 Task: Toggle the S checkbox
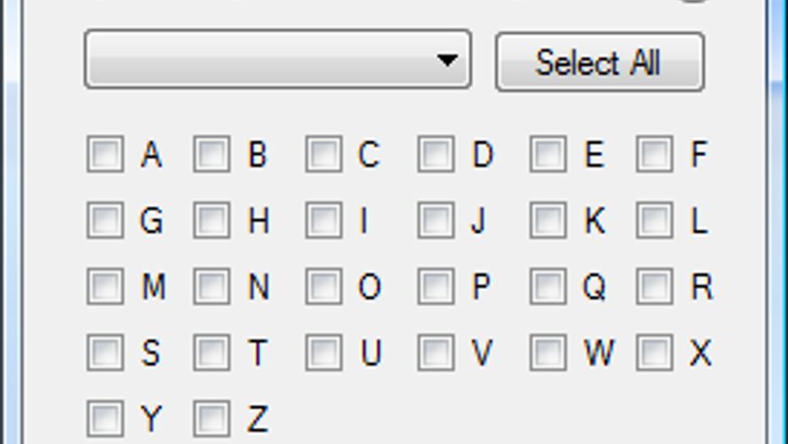click(105, 353)
